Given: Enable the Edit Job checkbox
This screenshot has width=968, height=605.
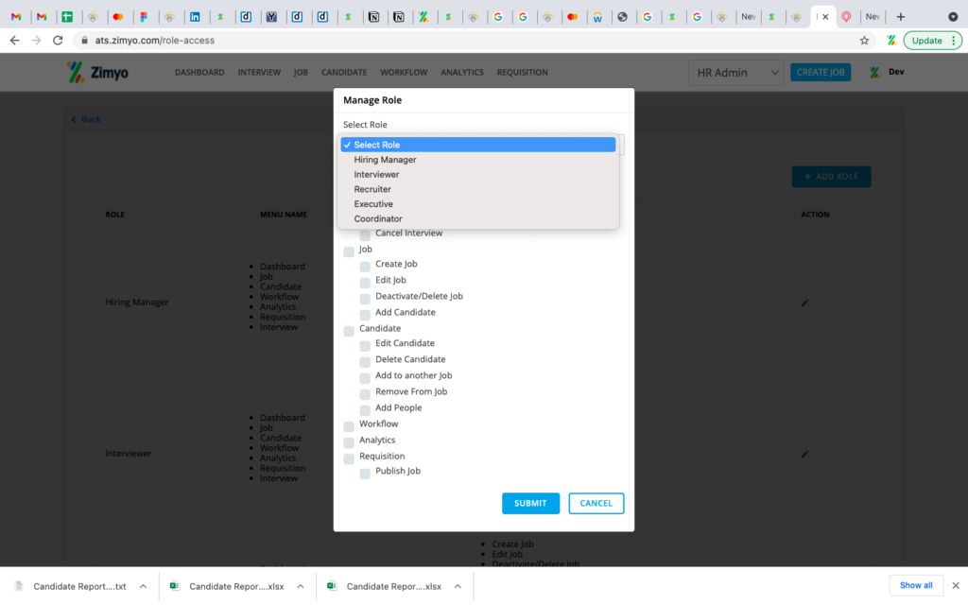Looking at the screenshot, I should tap(365, 282).
